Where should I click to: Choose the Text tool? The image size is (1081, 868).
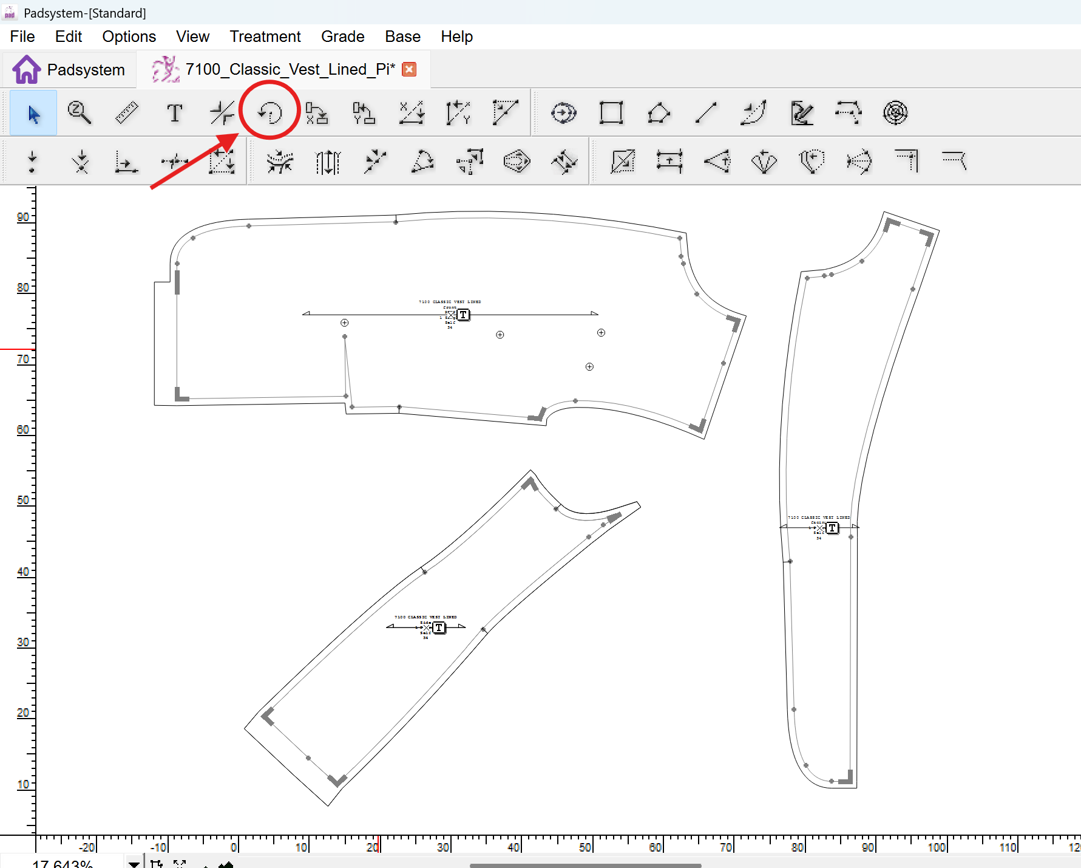click(x=174, y=114)
